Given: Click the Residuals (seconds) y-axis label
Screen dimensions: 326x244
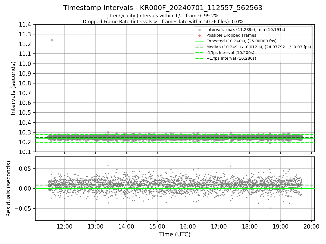Looking at the screenshot, I should click(9, 189).
